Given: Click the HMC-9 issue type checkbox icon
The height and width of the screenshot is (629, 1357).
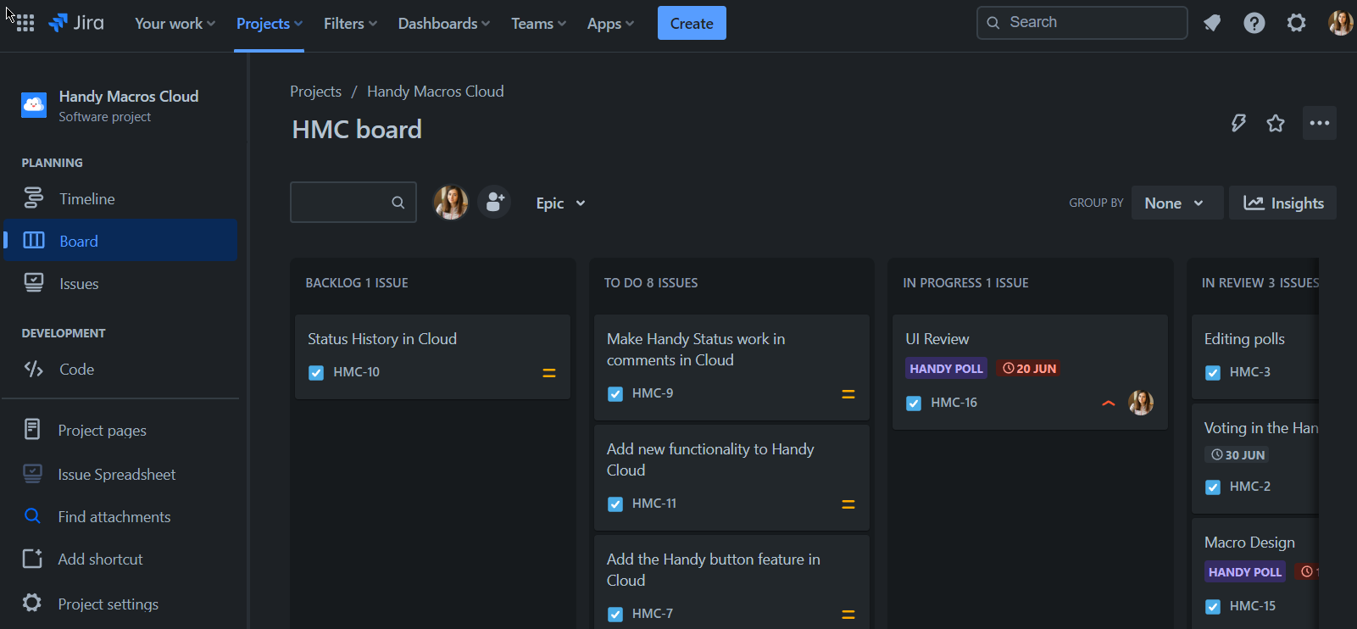Looking at the screenshot, I should (x=615, y=393).
